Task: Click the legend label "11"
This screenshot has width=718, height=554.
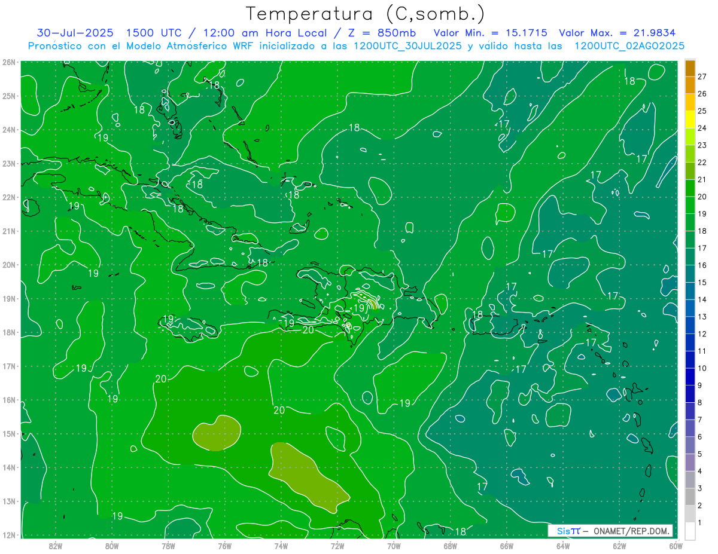Action: [702, 351]
